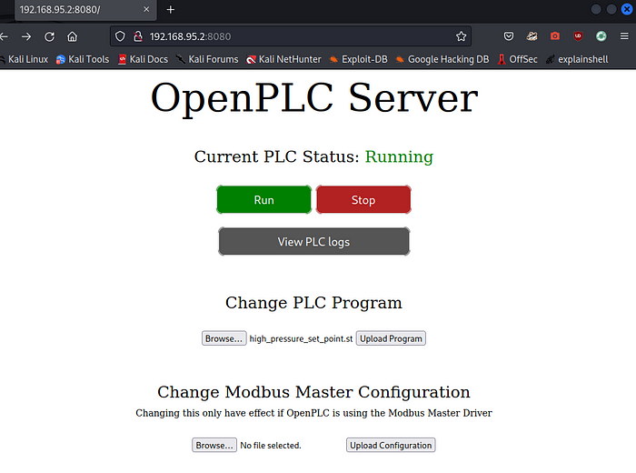Screen dimensions: 636x473
Task: Click the Change PLC Program heading
Action: [x=314, y=303]
